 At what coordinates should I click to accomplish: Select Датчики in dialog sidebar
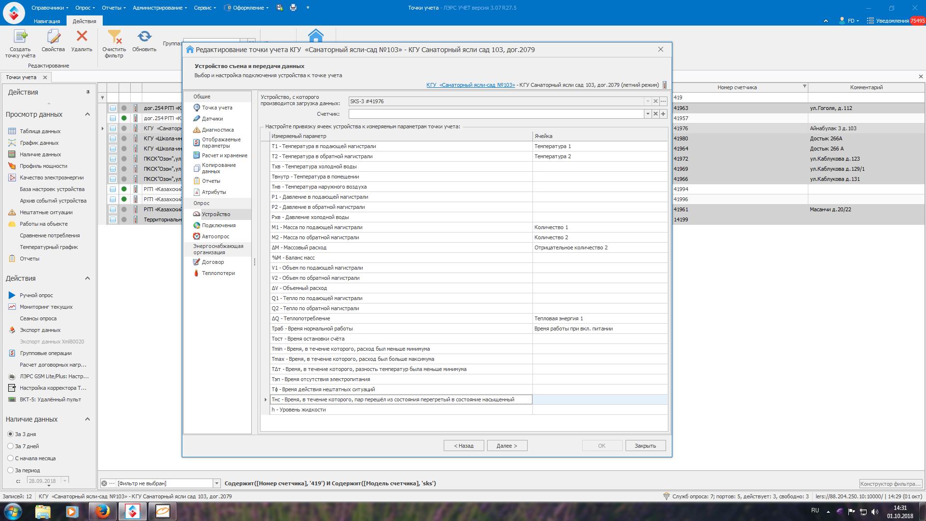(x=212, y=119)
